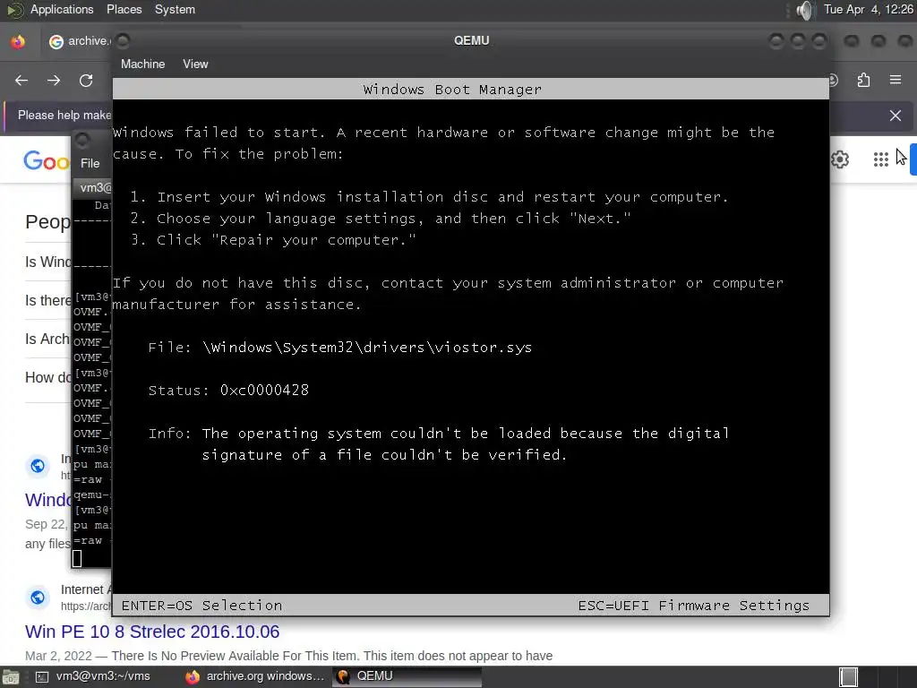The height and width of the screenshot is (688, 917).
Task: Click 'ENTER=OS Selection' text in boot manager
Action: pos(201,606)
